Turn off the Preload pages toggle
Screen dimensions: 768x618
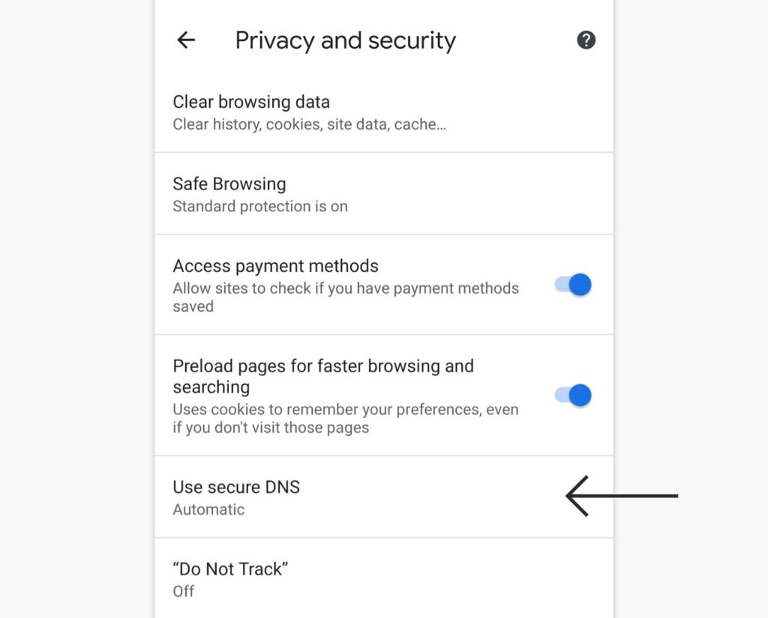[x=574, y=396]
